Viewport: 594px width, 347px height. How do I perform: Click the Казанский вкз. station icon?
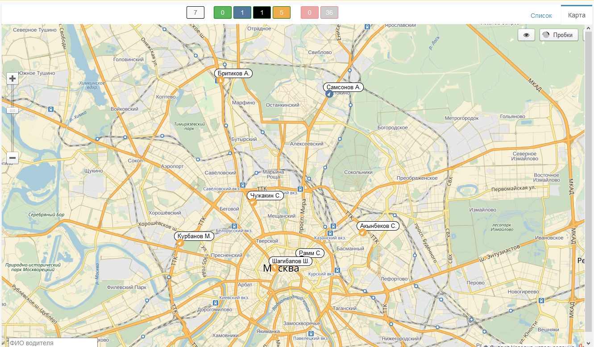tap(330, 233)
